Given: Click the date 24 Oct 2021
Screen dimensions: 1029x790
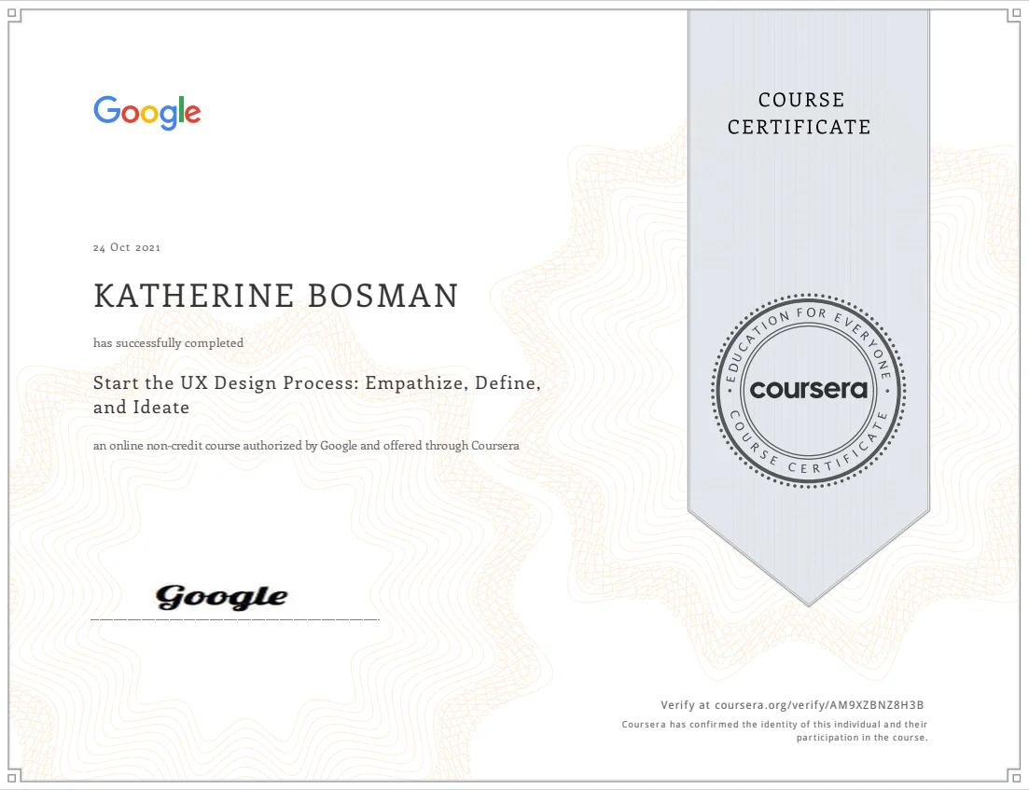Looking at the screenshot, I should [127, 248].
